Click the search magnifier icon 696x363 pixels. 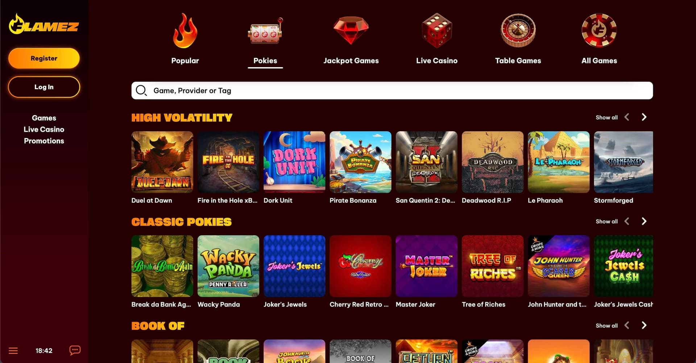pyautogui.click(x=141, y=90)
